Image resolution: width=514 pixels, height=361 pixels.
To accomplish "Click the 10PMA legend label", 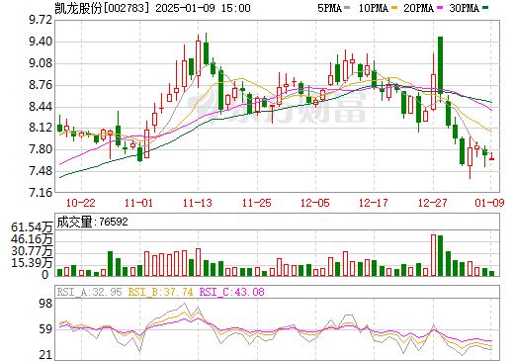I will point(374,8).
